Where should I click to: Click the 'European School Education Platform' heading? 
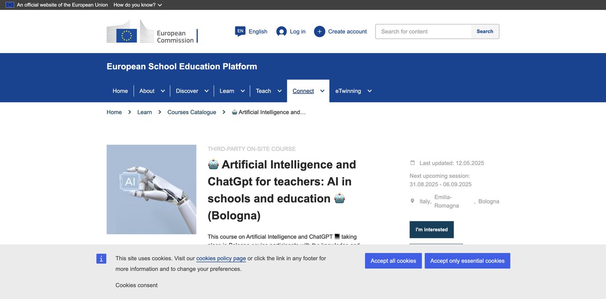pyautogui.click(x=182, y=66)
